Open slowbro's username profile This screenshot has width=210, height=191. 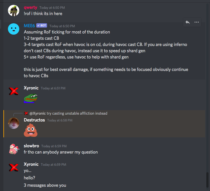coord(31,146)
